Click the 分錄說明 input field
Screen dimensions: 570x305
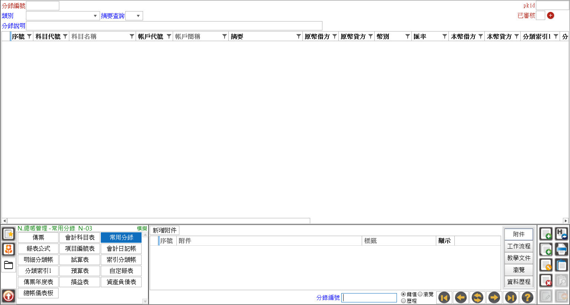pyautogui.click(x=174, y=26)
